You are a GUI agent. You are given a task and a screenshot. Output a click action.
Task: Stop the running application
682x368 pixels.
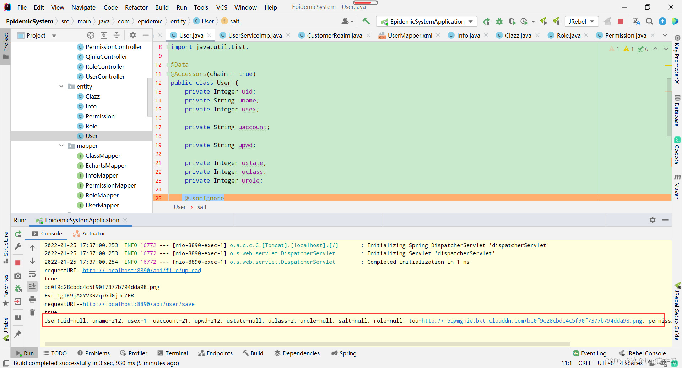pyautogui.click(x=621, y=21)
